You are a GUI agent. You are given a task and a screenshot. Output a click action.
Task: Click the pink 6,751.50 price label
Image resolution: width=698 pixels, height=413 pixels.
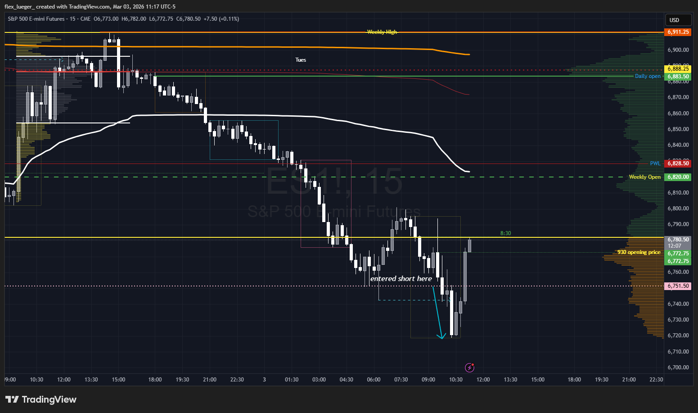[x=678, y=286]
